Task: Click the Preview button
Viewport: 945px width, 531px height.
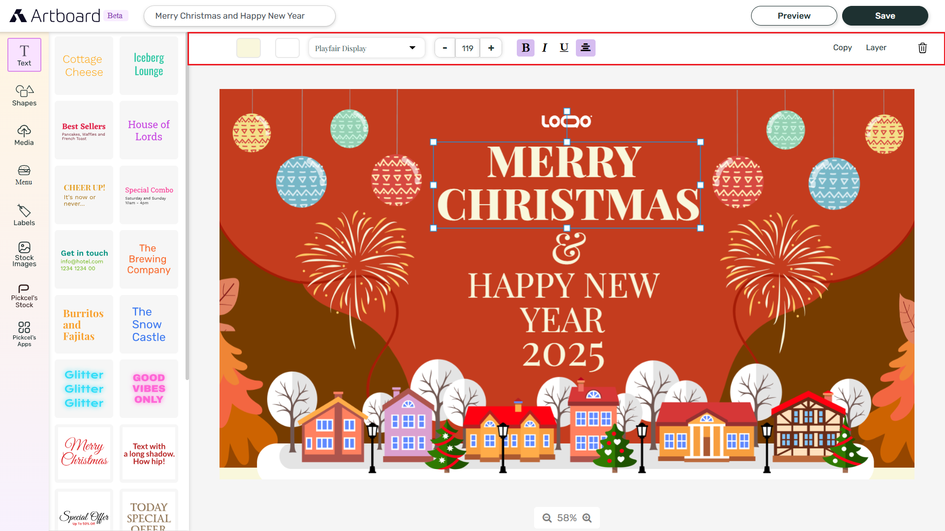Action: coord(794,15)
